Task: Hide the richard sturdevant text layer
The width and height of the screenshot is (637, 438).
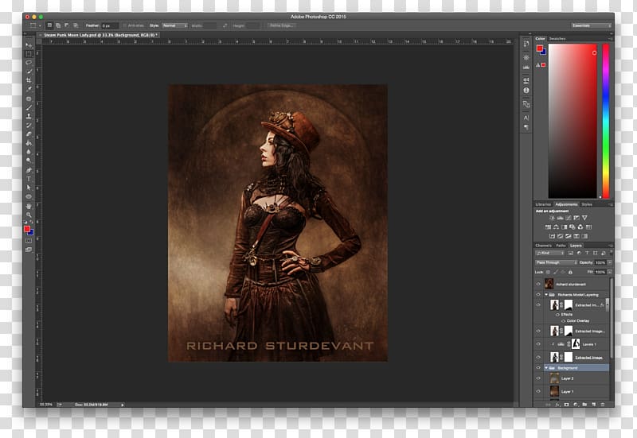Action: pos(538,285)
